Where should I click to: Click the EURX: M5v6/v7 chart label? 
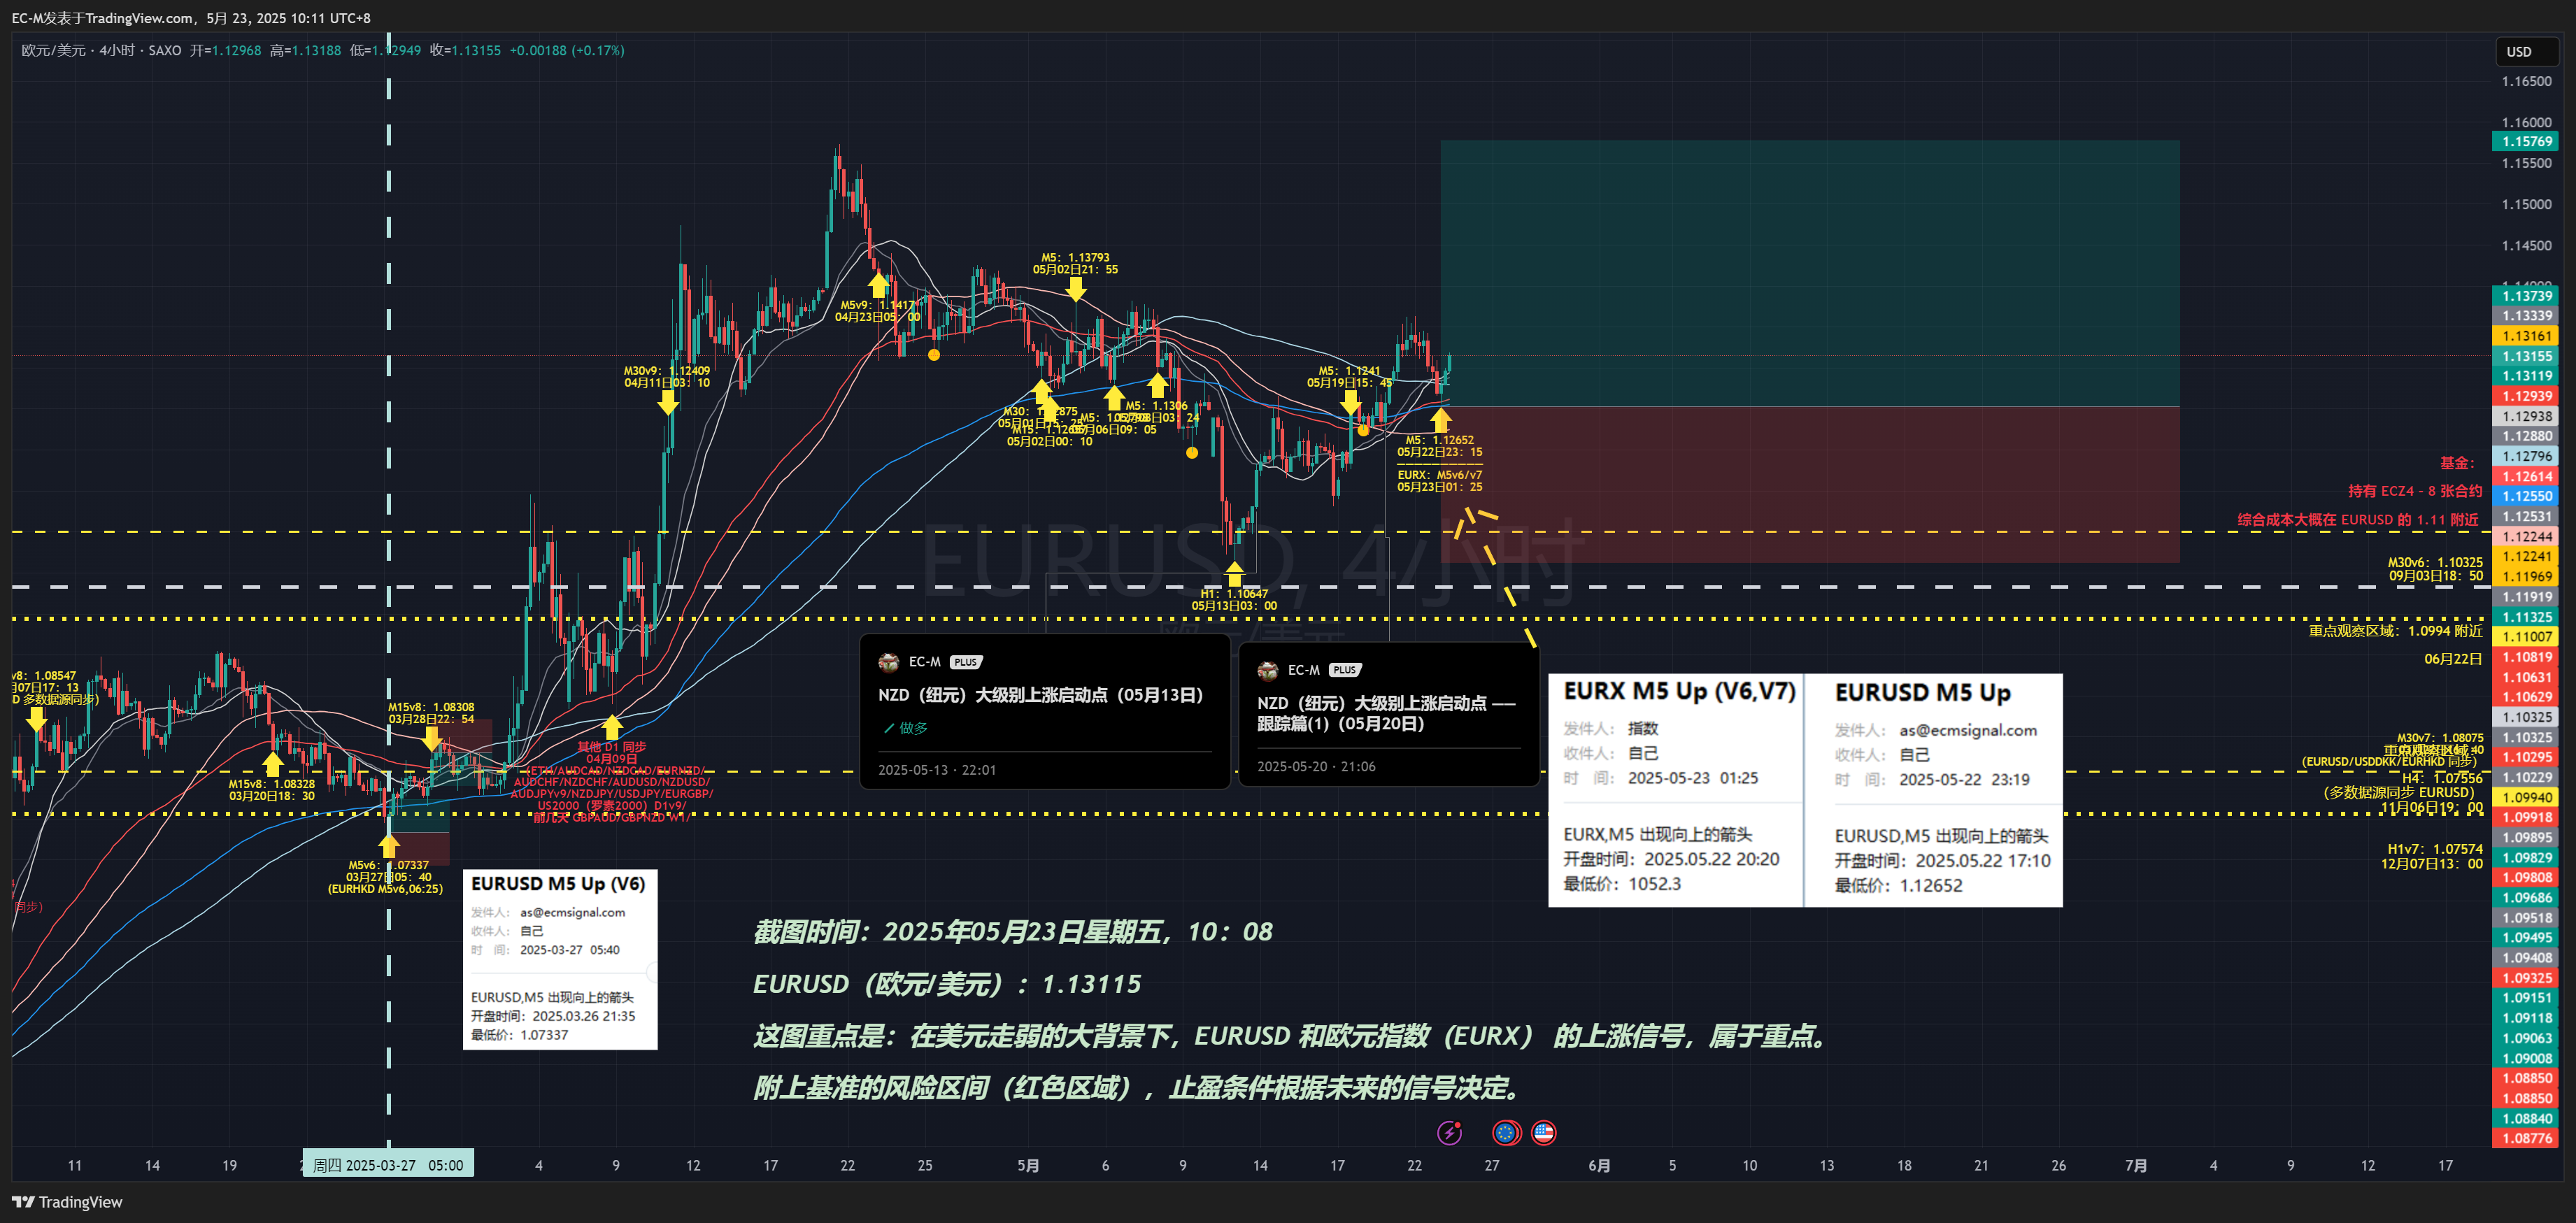1439,475
